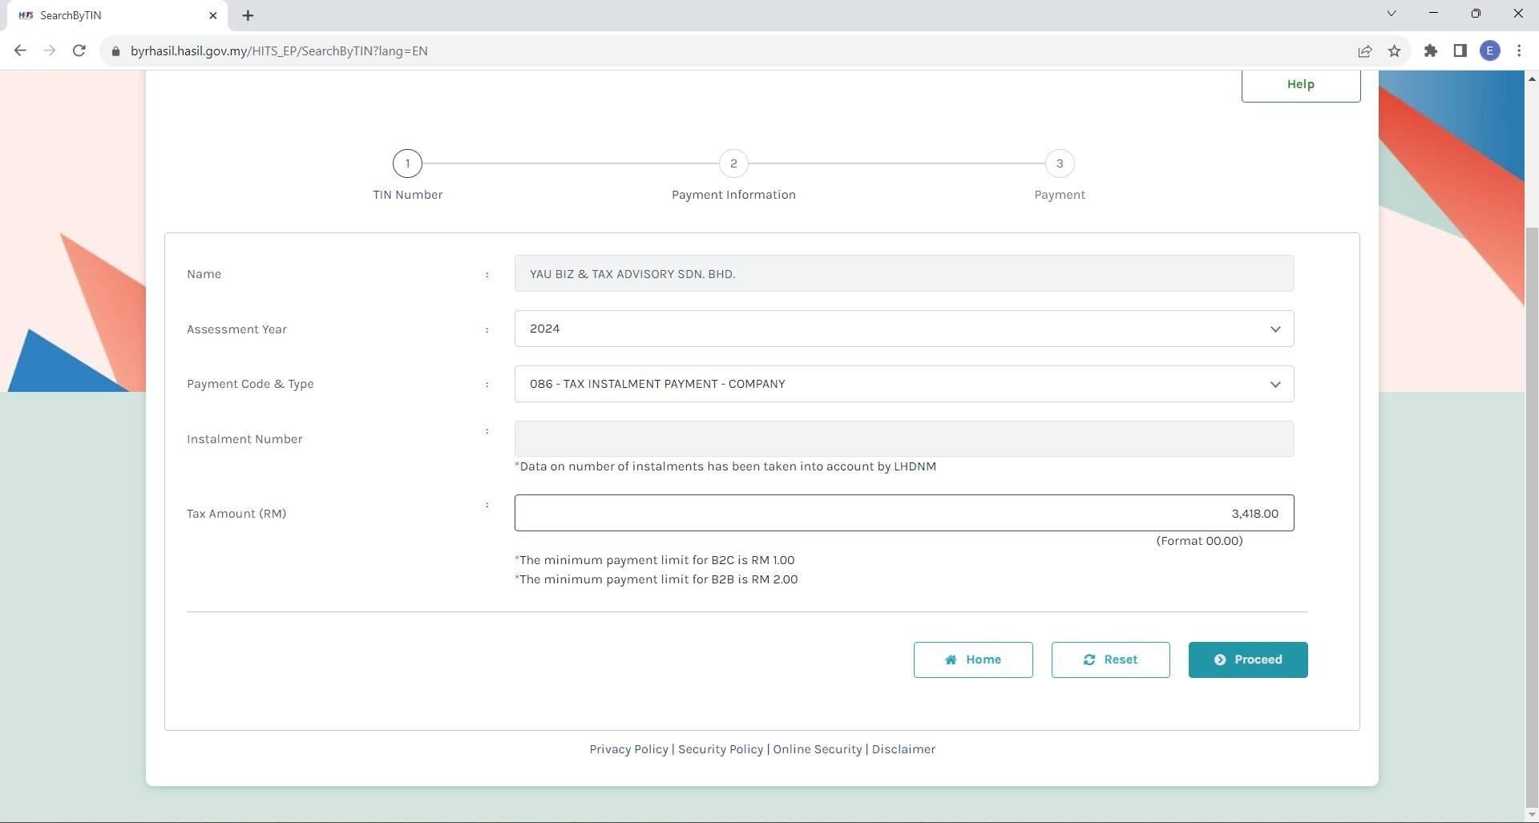Open the Disclaimer link

(x=903, y=749)
